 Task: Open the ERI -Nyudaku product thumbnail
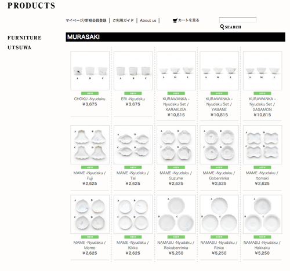(133, 71)
